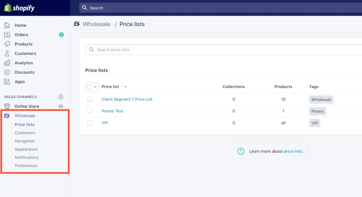Check the Promo Test row checkbox
Viewport: 362px width, 197px height.
click(x=90, y=111)
